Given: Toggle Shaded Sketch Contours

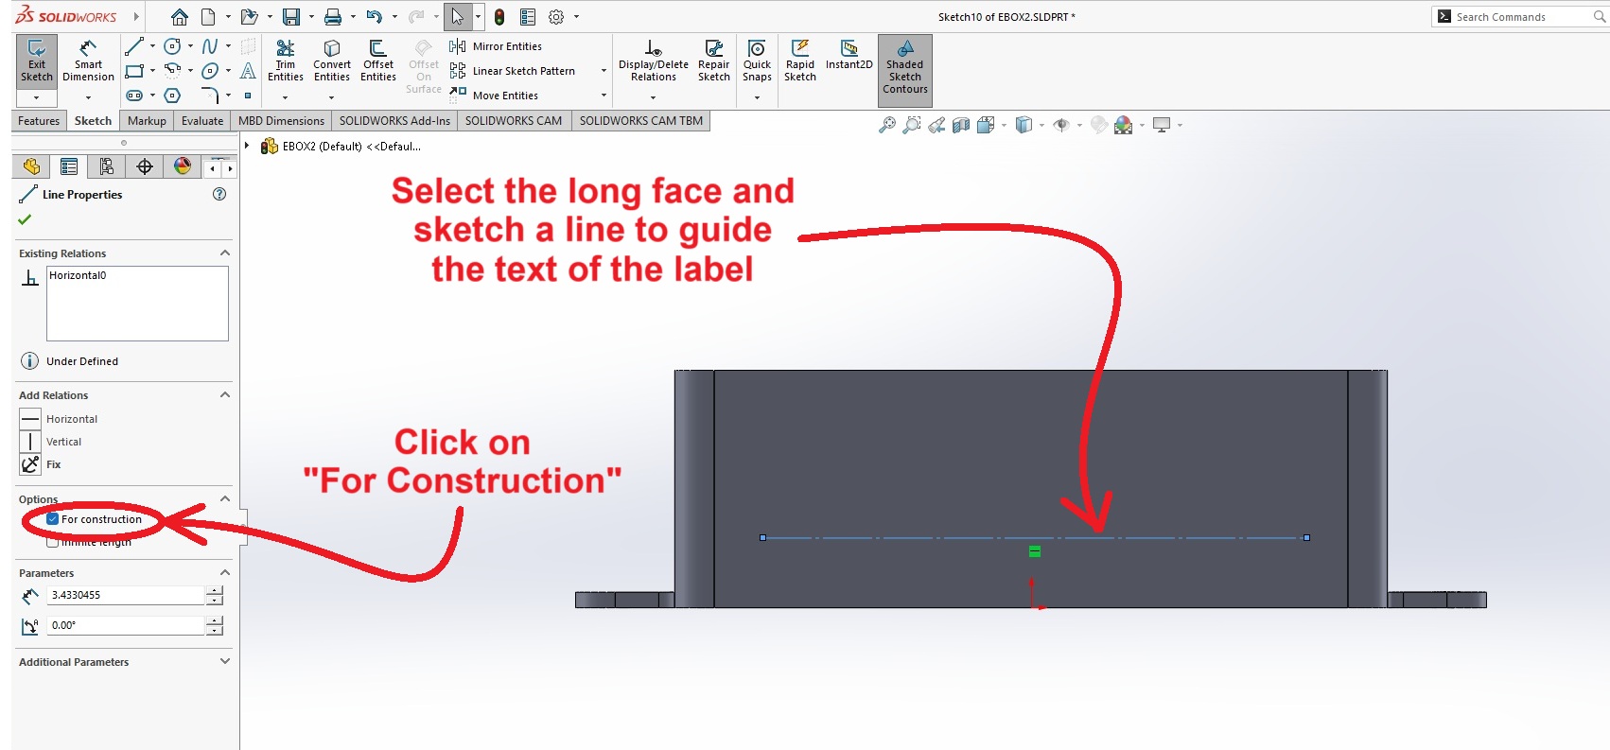Looking at the screenshot, I should point(904,66).
